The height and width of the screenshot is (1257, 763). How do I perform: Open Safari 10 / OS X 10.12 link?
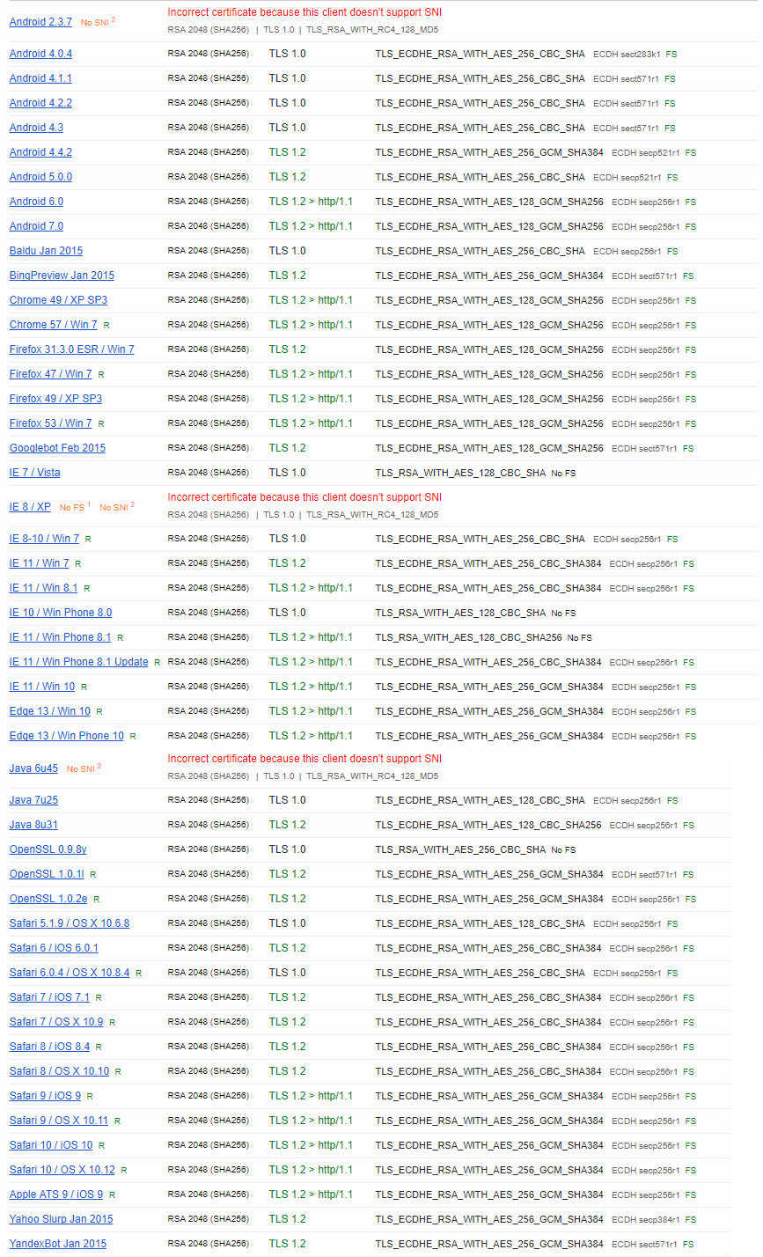[62, 1170]
